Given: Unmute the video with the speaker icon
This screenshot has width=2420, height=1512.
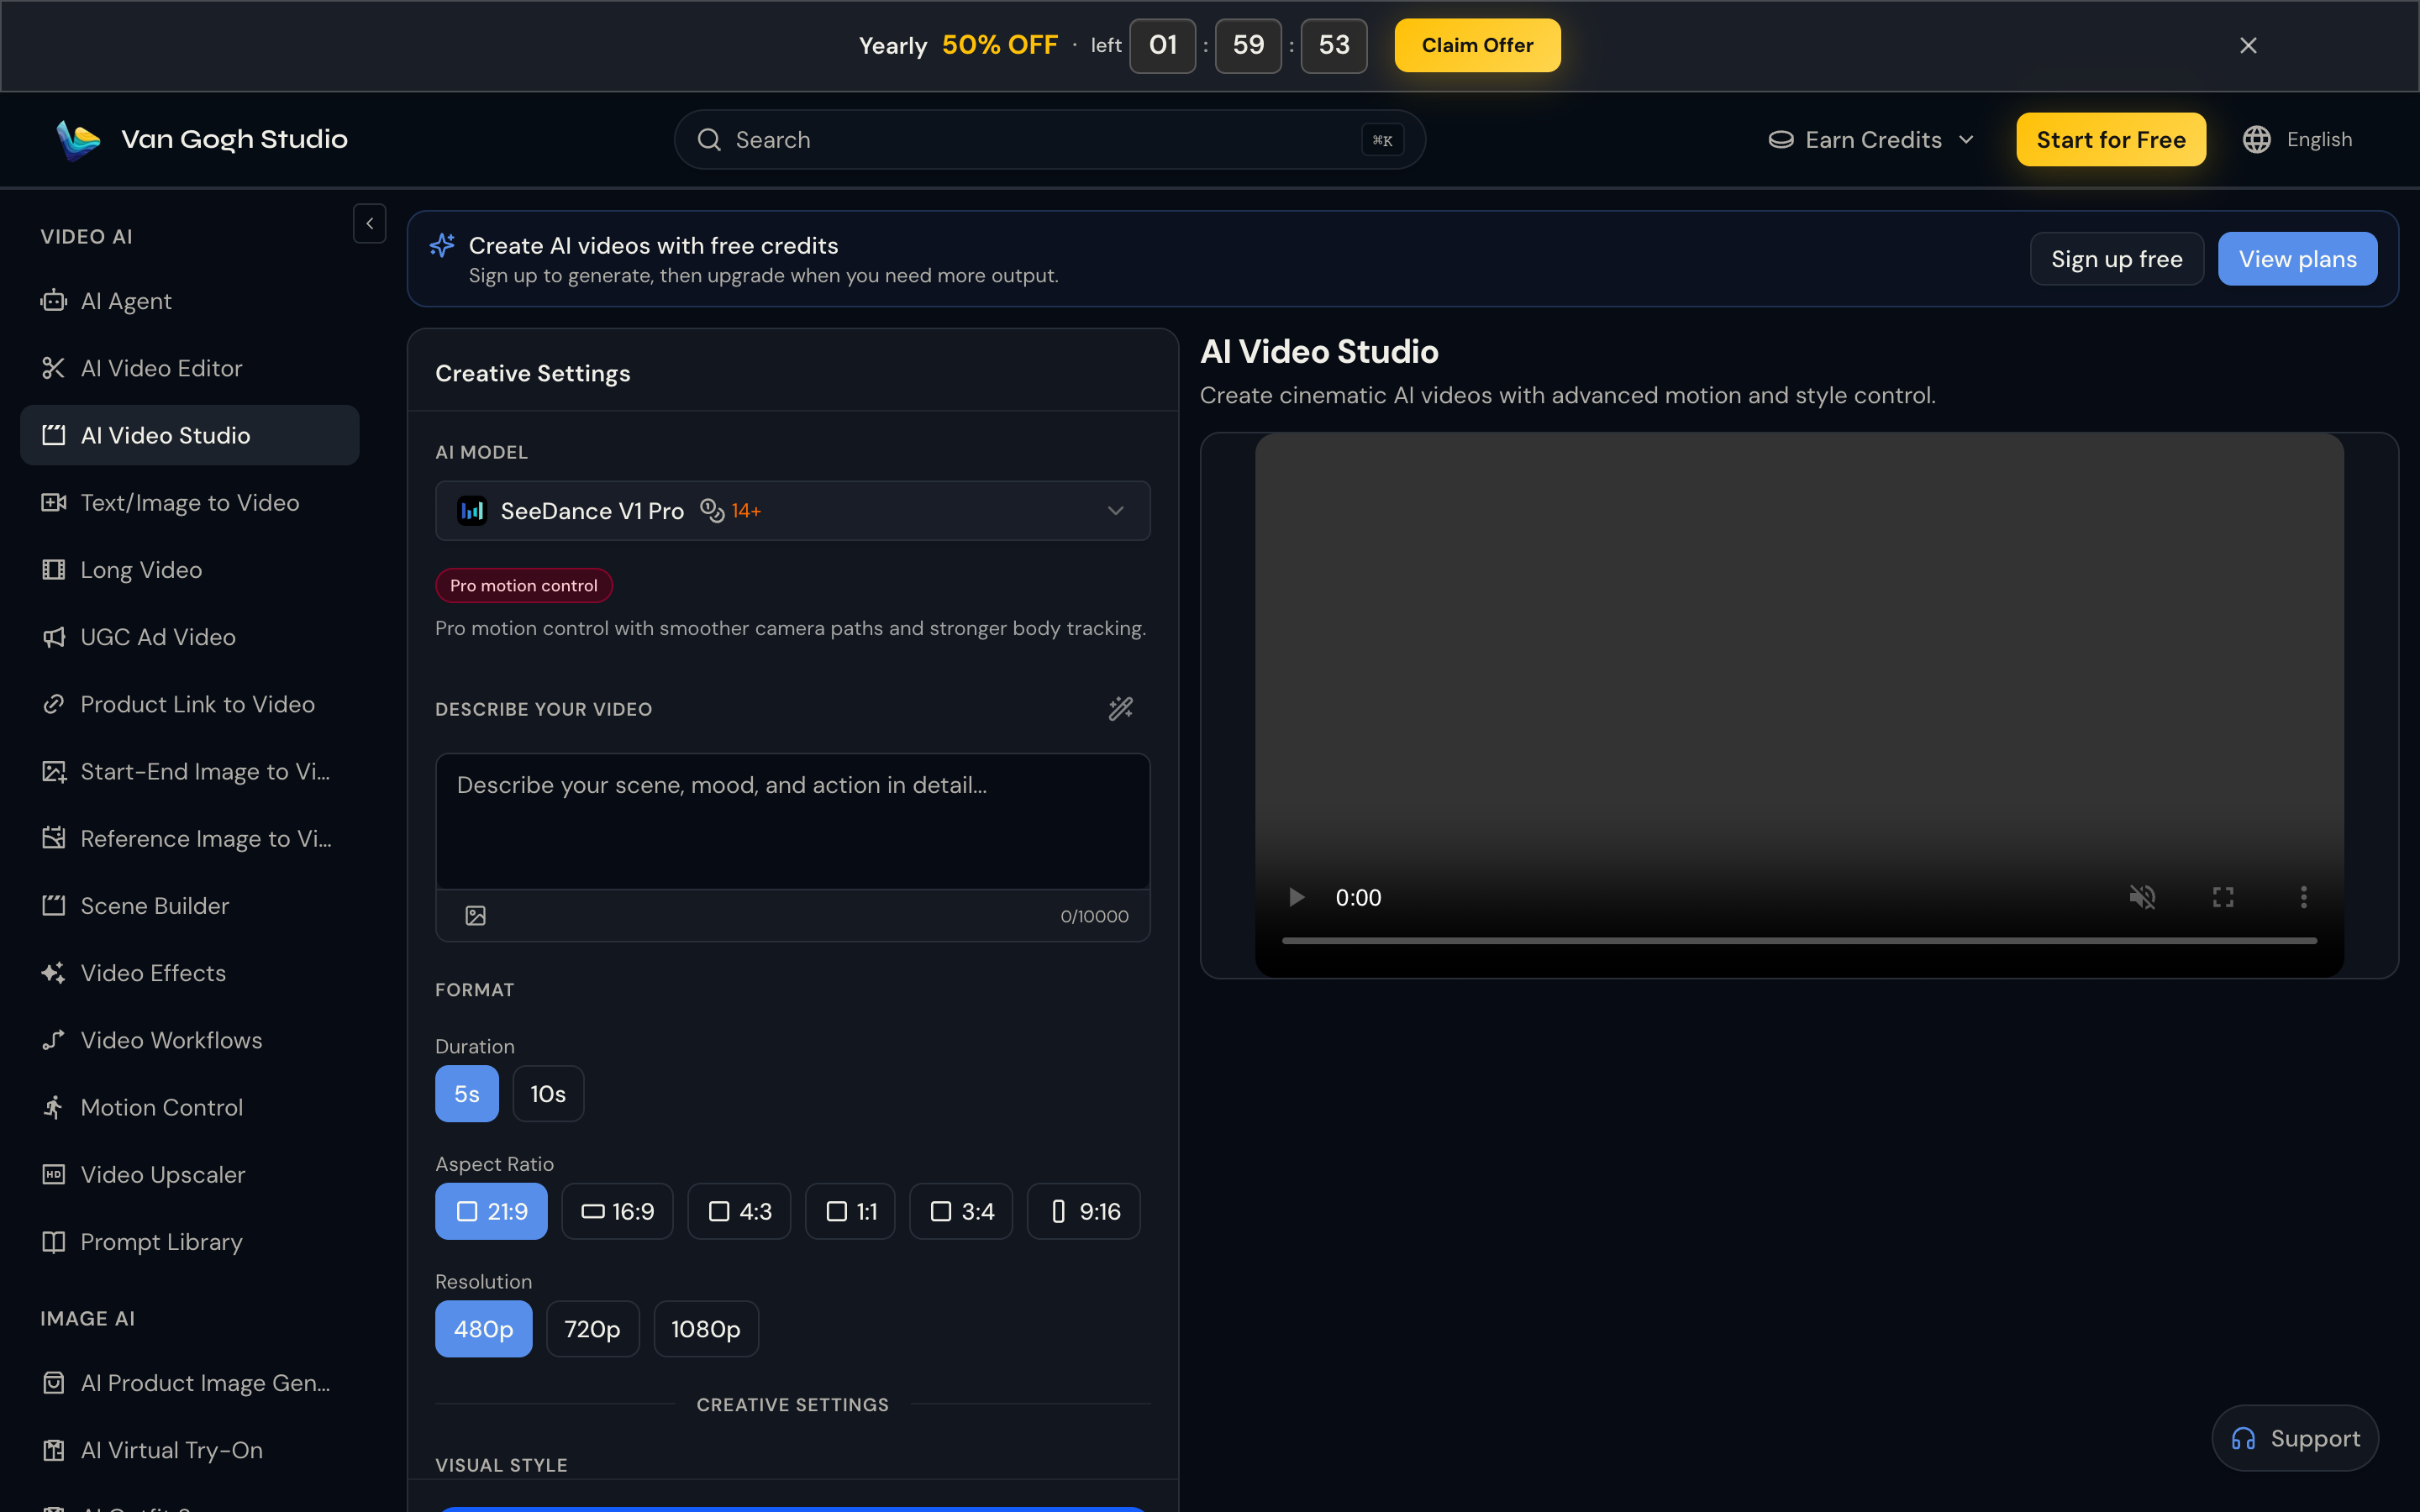Looking at the screenshot, I should (2142, 897).
